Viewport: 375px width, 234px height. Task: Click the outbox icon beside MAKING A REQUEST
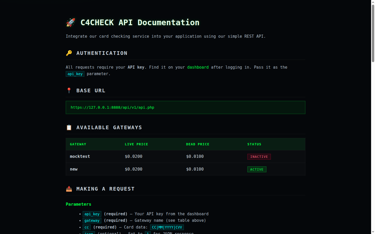coord(69,189)
